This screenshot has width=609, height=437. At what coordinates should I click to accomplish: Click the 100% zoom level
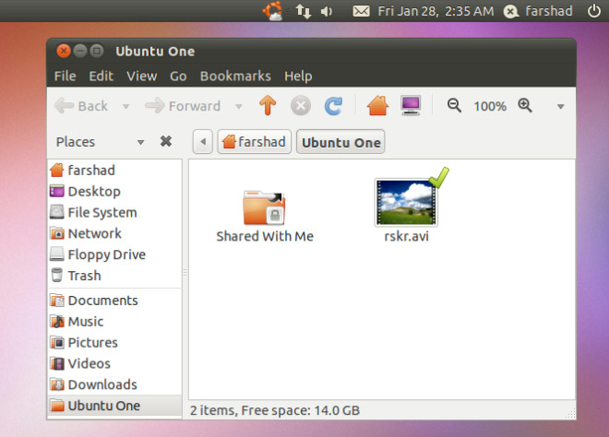(490, 106)
